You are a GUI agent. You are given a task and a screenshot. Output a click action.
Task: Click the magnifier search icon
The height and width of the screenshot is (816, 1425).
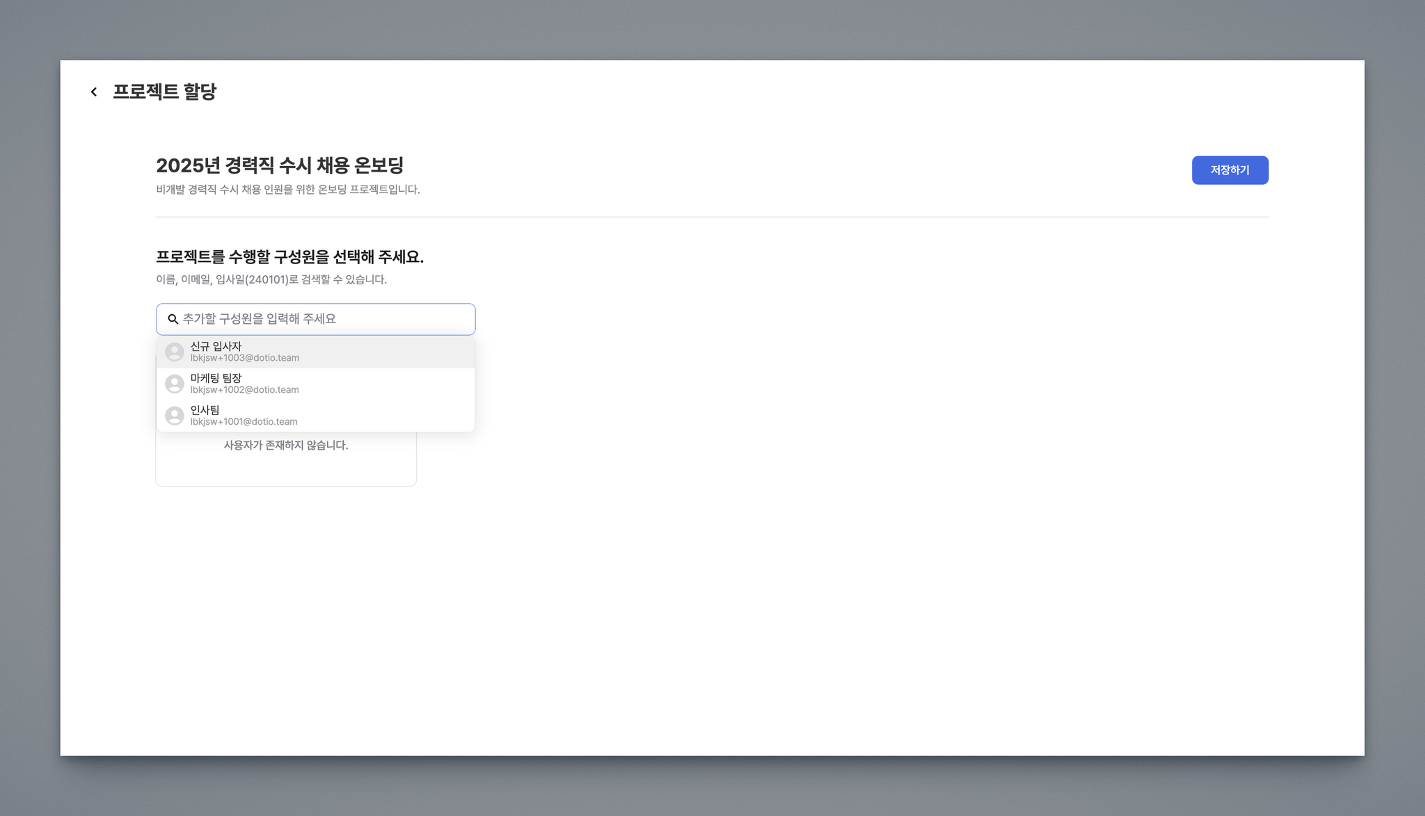173,319
